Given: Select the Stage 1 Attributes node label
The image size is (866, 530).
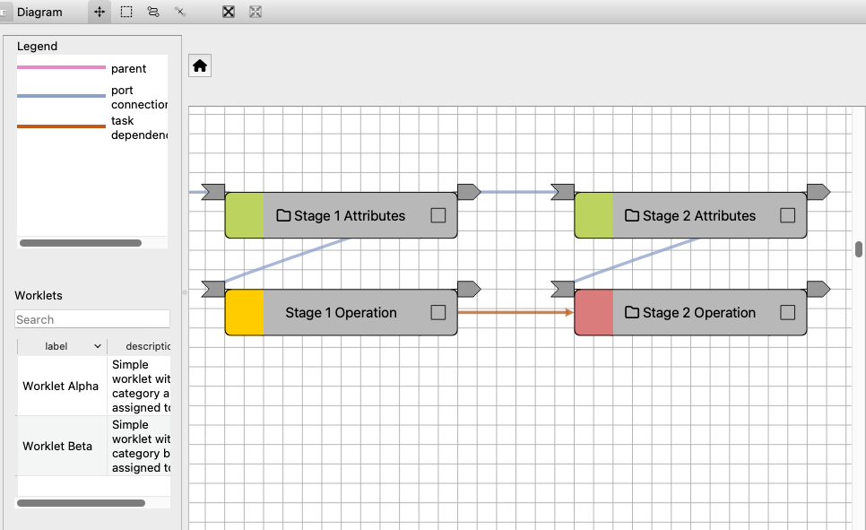Looking at the screenshot, I should coord(350,215).
